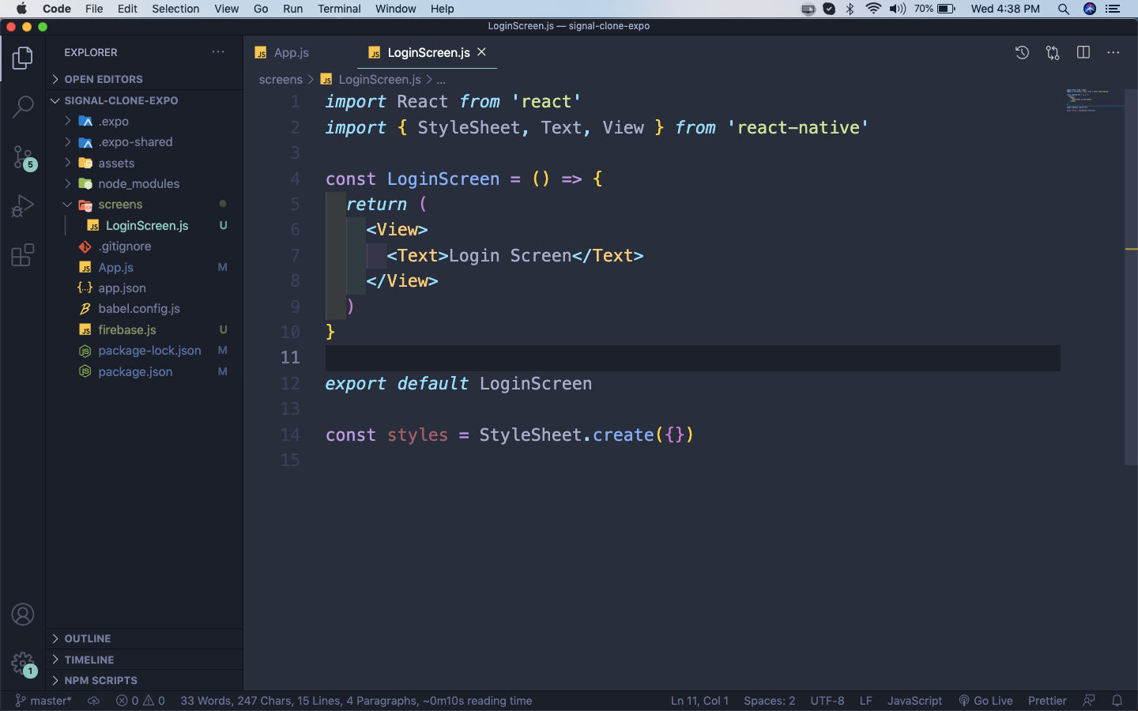Open babel.config.js file

[x=145, y=309]
